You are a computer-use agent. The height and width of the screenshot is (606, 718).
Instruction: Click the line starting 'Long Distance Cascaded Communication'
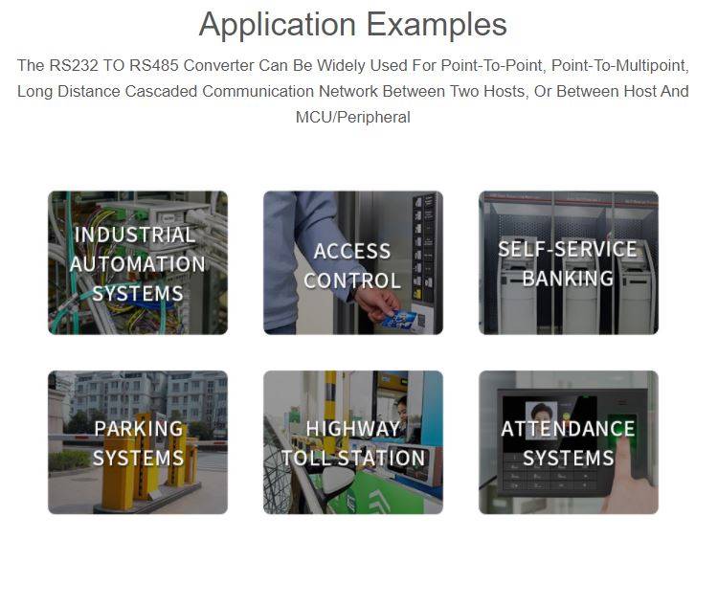tap(353, 91)
